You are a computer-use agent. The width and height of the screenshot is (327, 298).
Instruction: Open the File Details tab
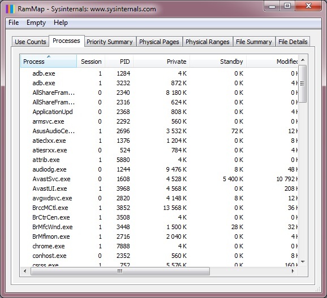click(293, 42)
